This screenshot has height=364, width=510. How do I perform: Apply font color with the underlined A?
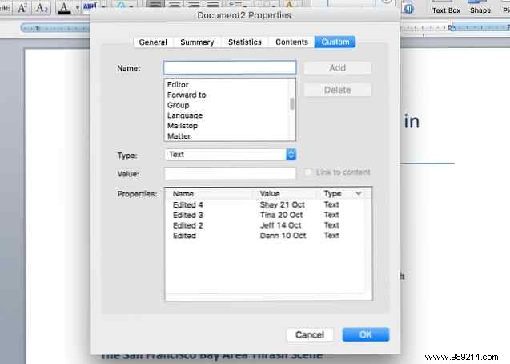[64, 7]
